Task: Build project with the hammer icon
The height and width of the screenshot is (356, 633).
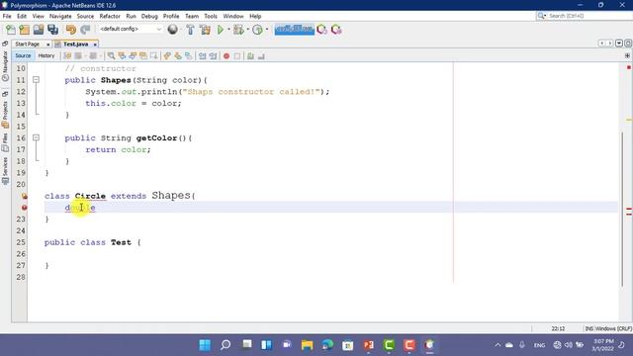Action: point(190,30)
